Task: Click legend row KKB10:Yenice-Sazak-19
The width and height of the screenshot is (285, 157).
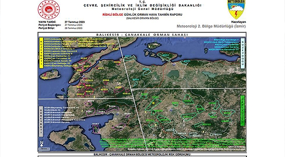Action: click(58, 61)
